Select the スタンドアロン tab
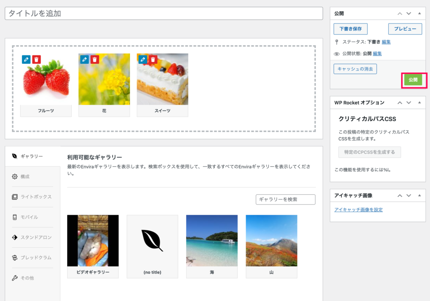 point(33,238)
